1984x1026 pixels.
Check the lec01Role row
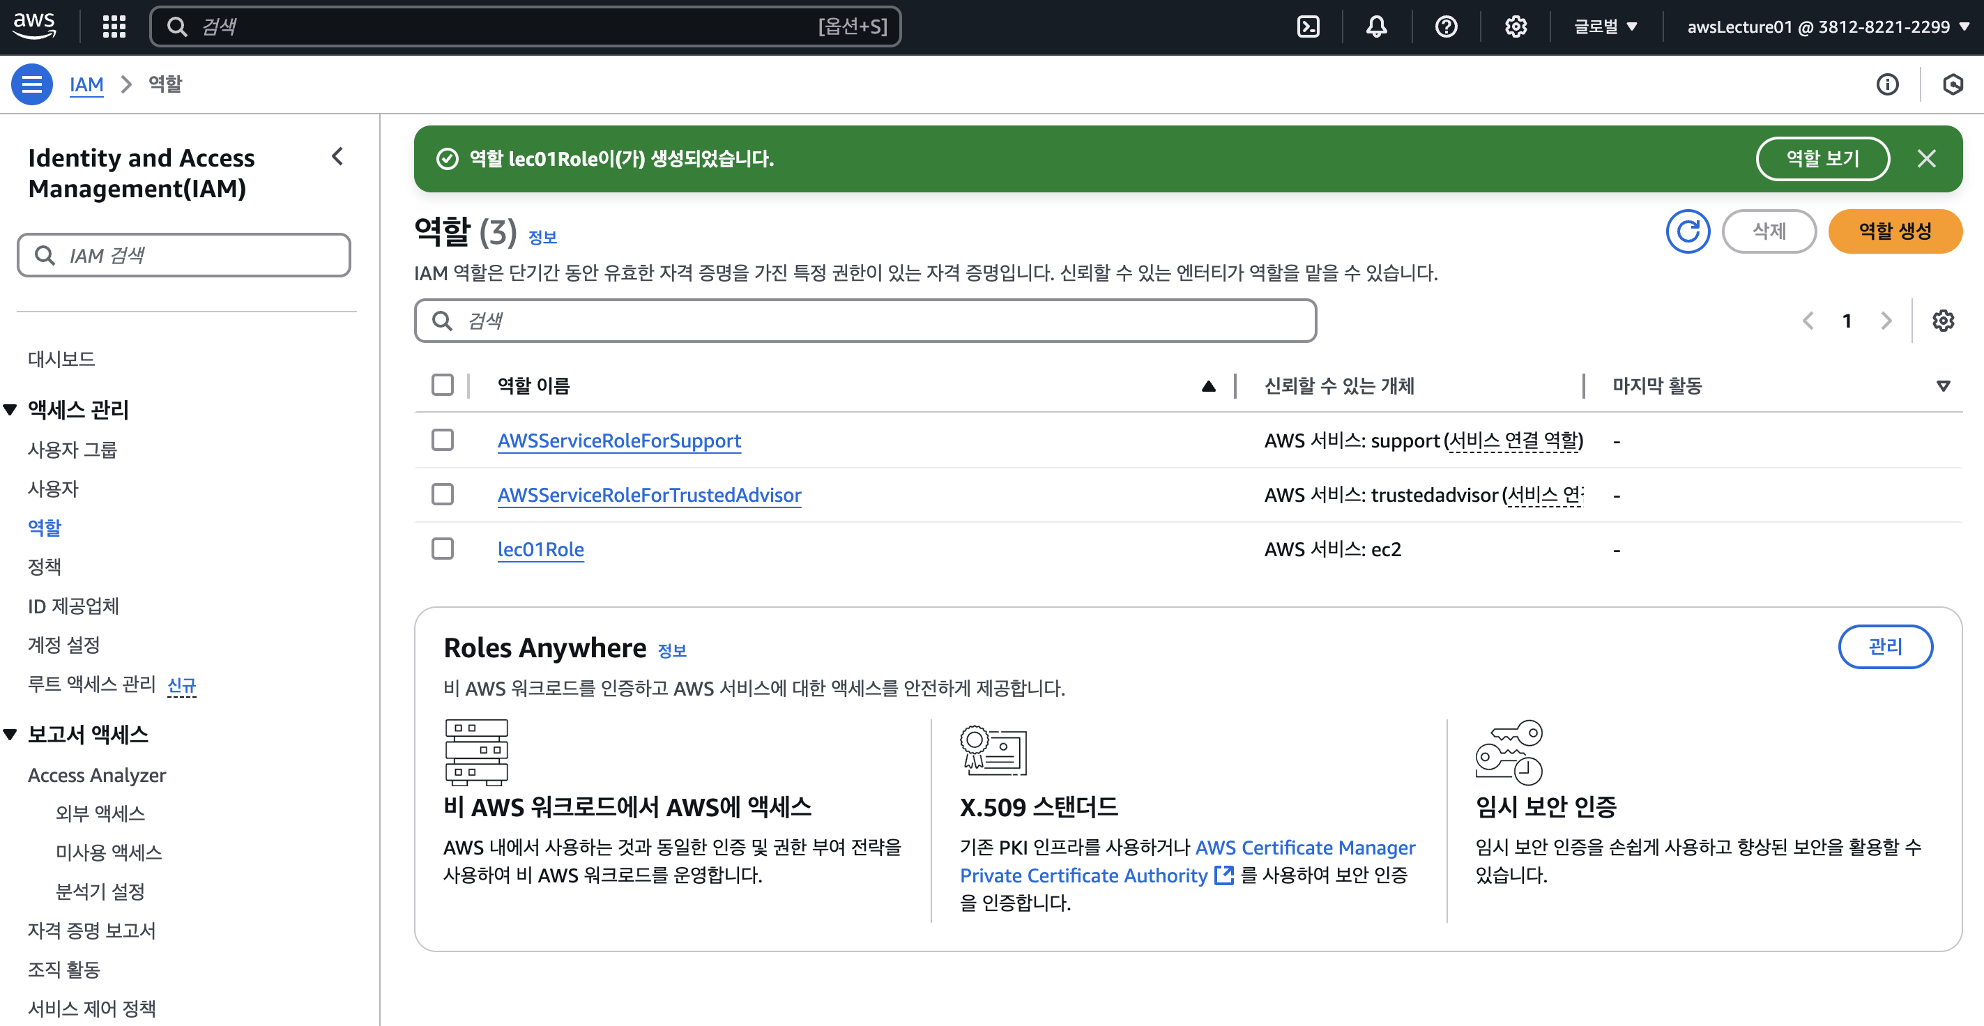click(442, 549)
